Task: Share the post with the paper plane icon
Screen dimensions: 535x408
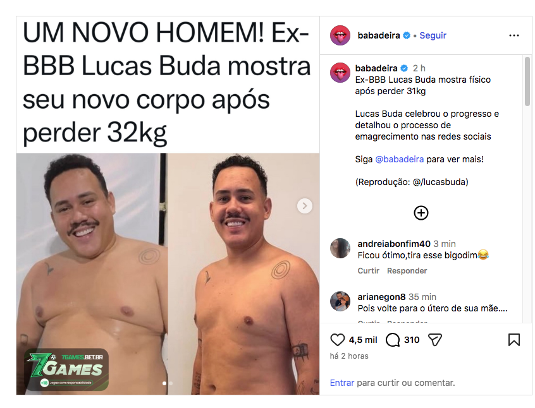Action: tap(435, 340)
